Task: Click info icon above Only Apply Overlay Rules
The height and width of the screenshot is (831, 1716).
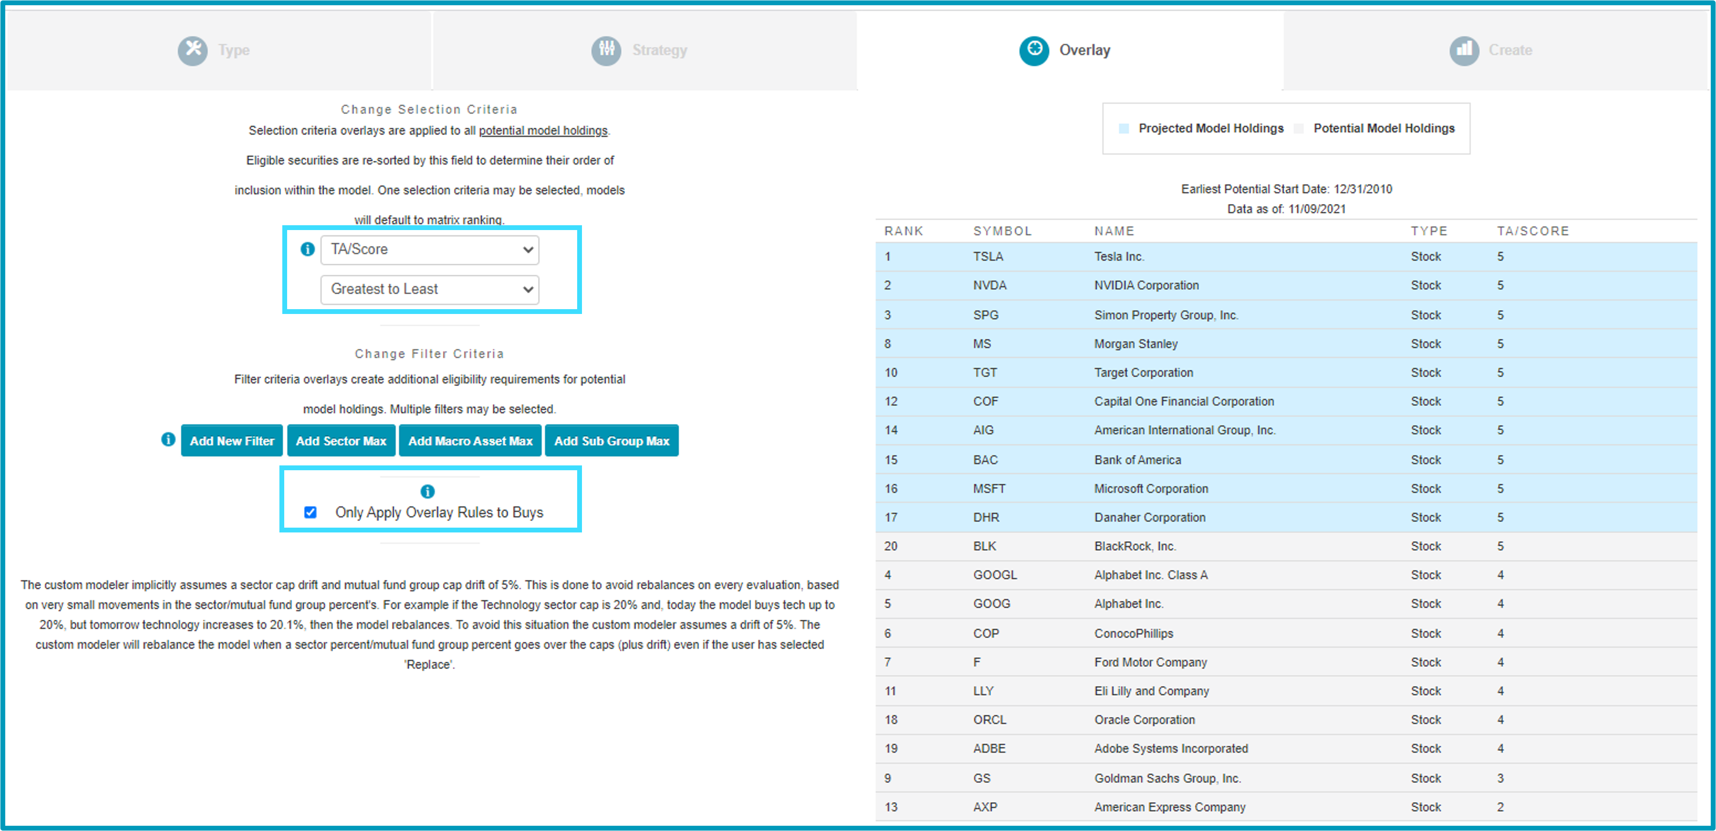Action: coord(428,491)
